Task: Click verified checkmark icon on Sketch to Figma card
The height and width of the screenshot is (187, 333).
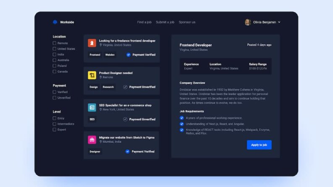Action: click(127, 151)
